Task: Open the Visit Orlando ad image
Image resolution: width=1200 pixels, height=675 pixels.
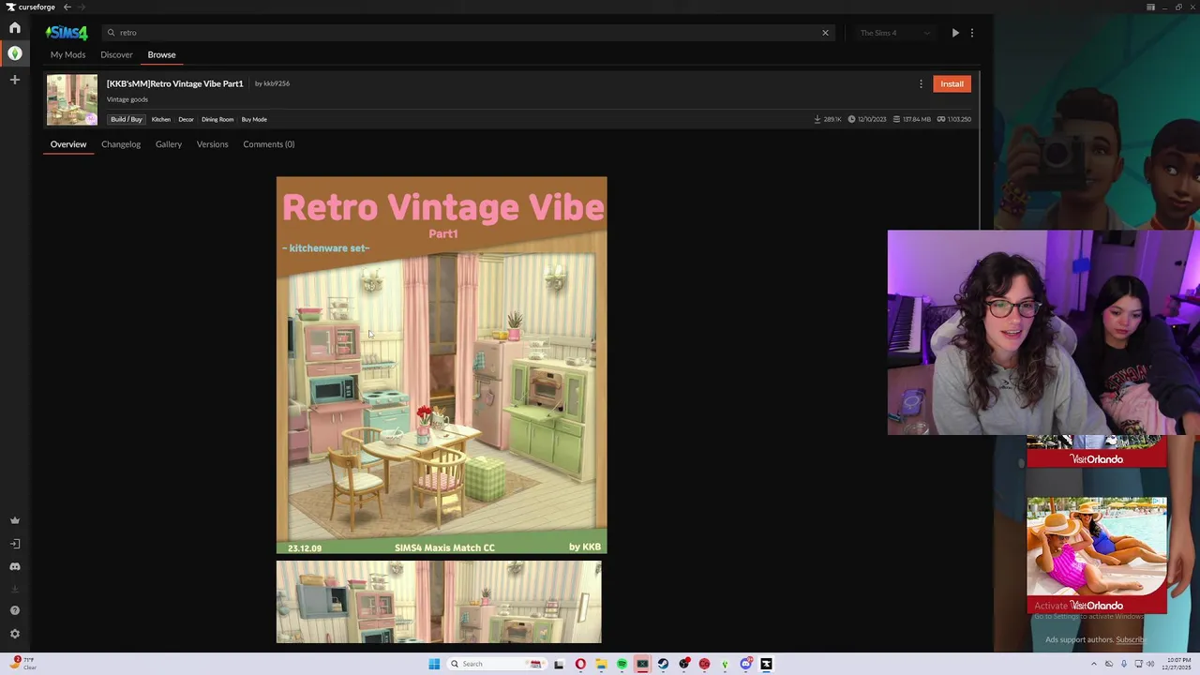Action: [x=1097, y=555]
